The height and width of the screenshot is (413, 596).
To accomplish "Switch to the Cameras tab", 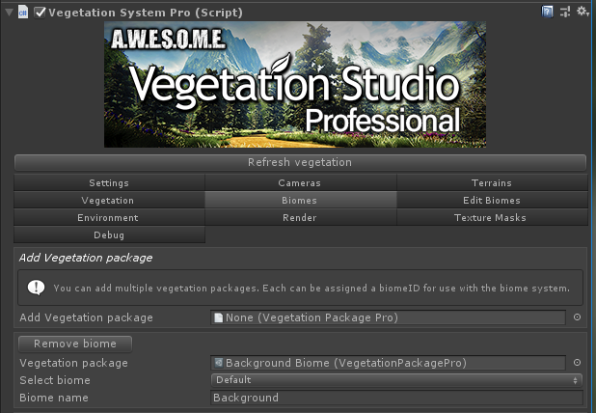I will tap(300, 183).
